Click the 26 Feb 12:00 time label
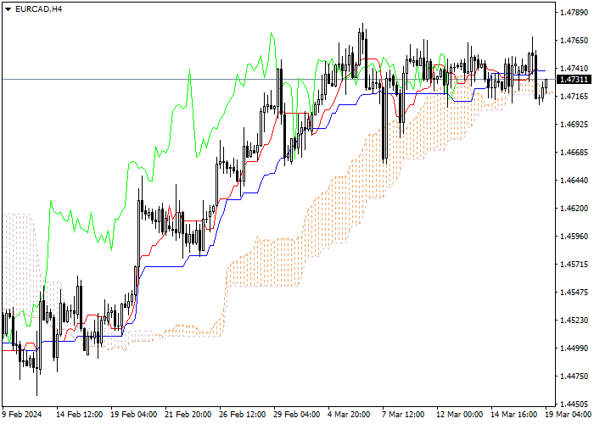The height and width of the screenshot is (424, 594). pos(243,415)
